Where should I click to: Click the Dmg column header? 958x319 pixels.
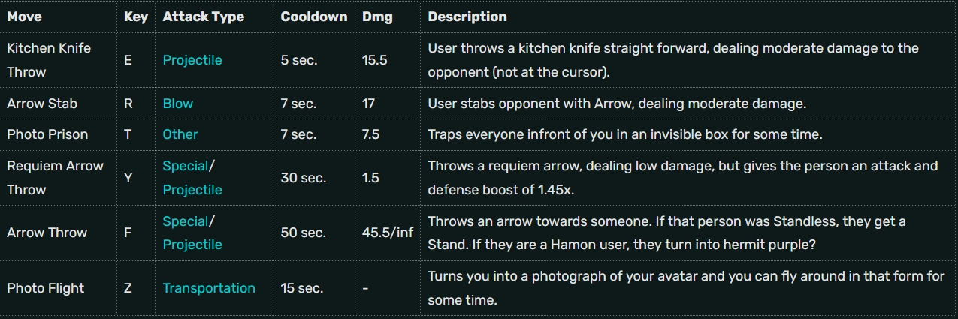(x=377, y=17)
